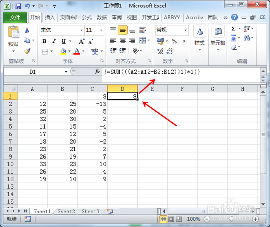270x227 pixels.
Task: Click the Save icon in quick access toolbar
Action: tap(18, 6)
